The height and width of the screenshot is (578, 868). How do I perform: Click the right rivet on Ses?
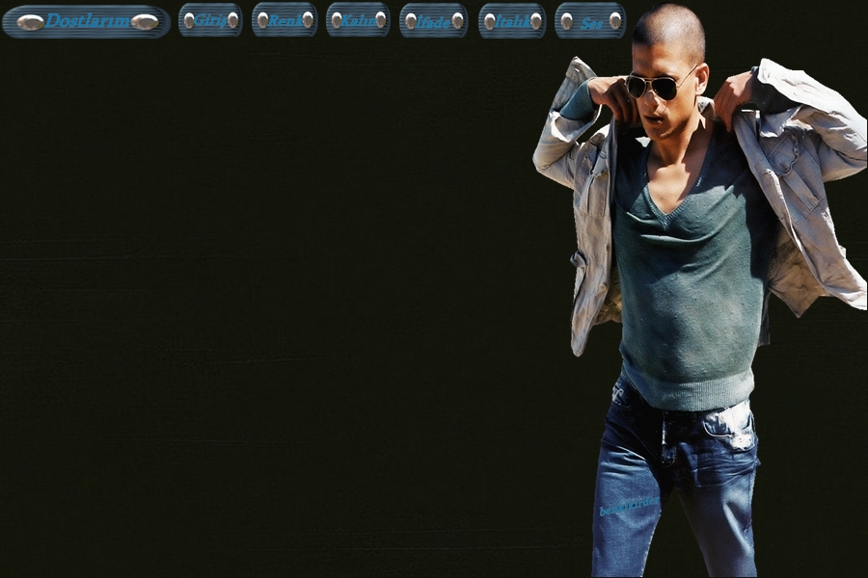pos(614,20)
